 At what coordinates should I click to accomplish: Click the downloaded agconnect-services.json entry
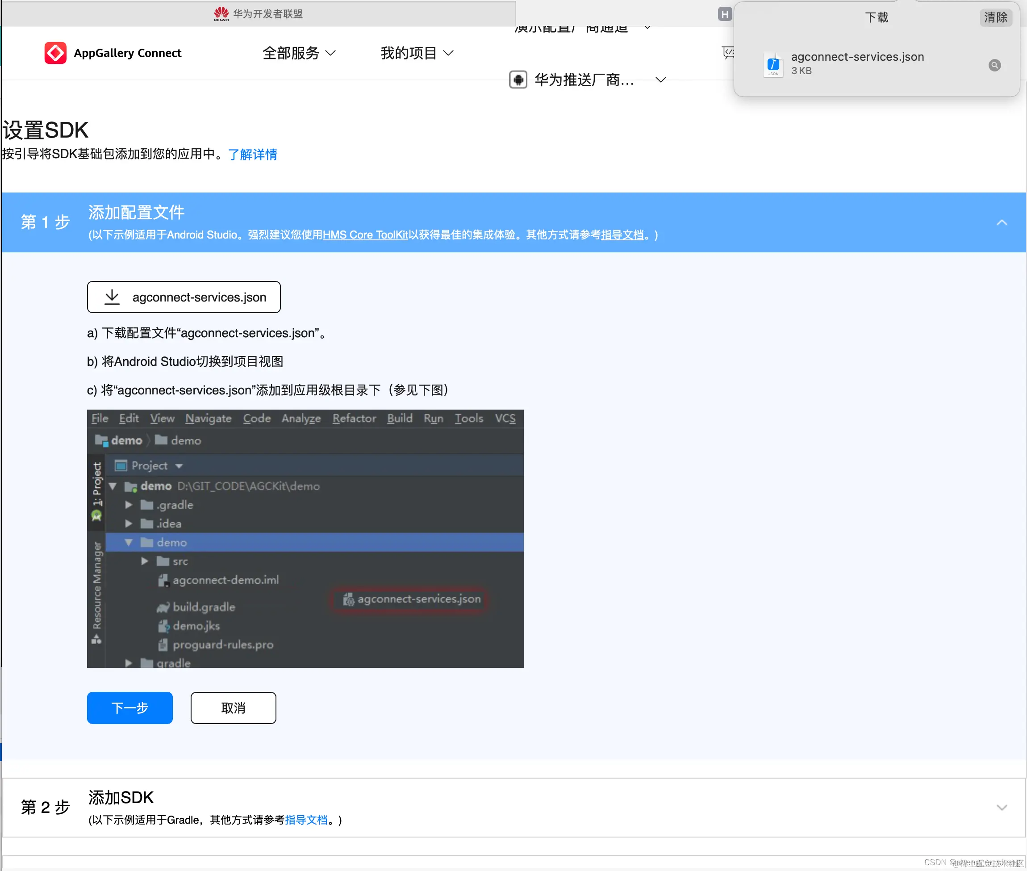coord(858,63)
